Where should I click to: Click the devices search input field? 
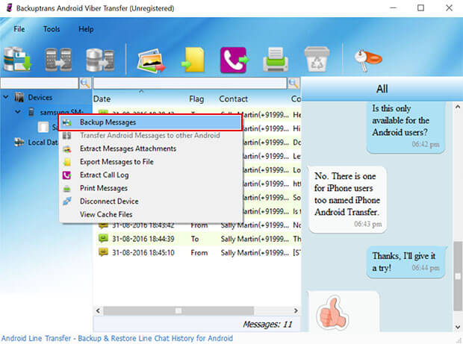pyautogui.click(x=40, y=83)
